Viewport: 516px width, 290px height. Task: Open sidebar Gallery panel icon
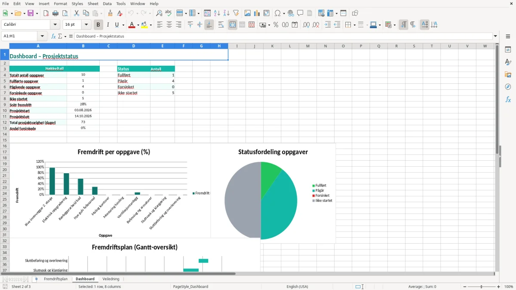508,75
